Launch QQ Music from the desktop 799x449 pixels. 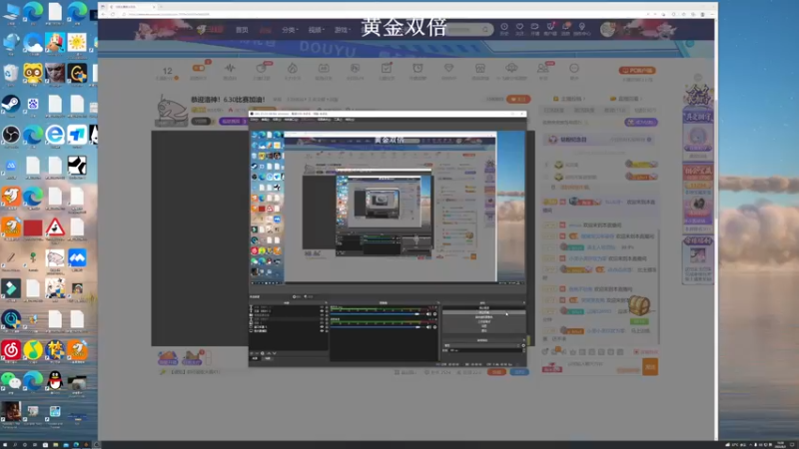coord(33,350)
